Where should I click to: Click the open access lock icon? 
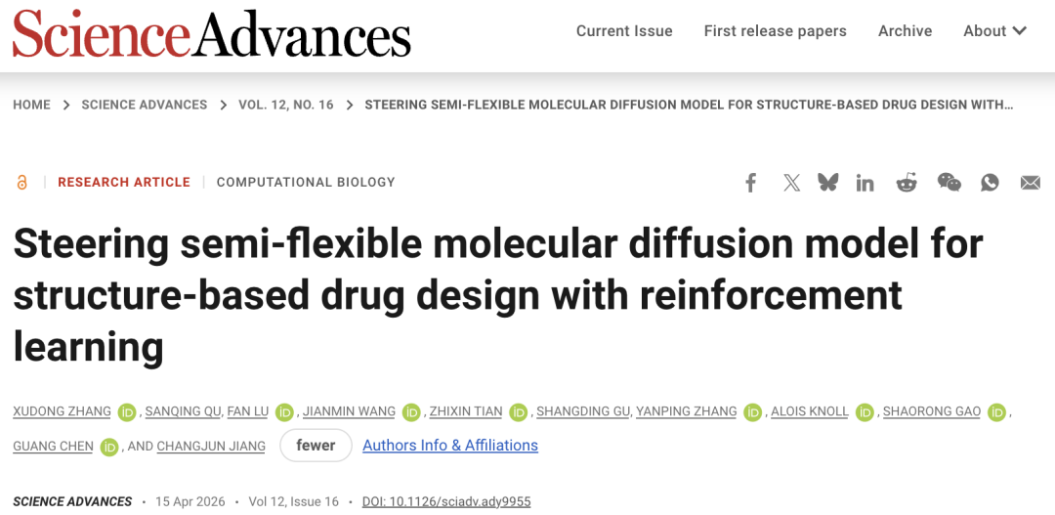click(x=22, y=183)
